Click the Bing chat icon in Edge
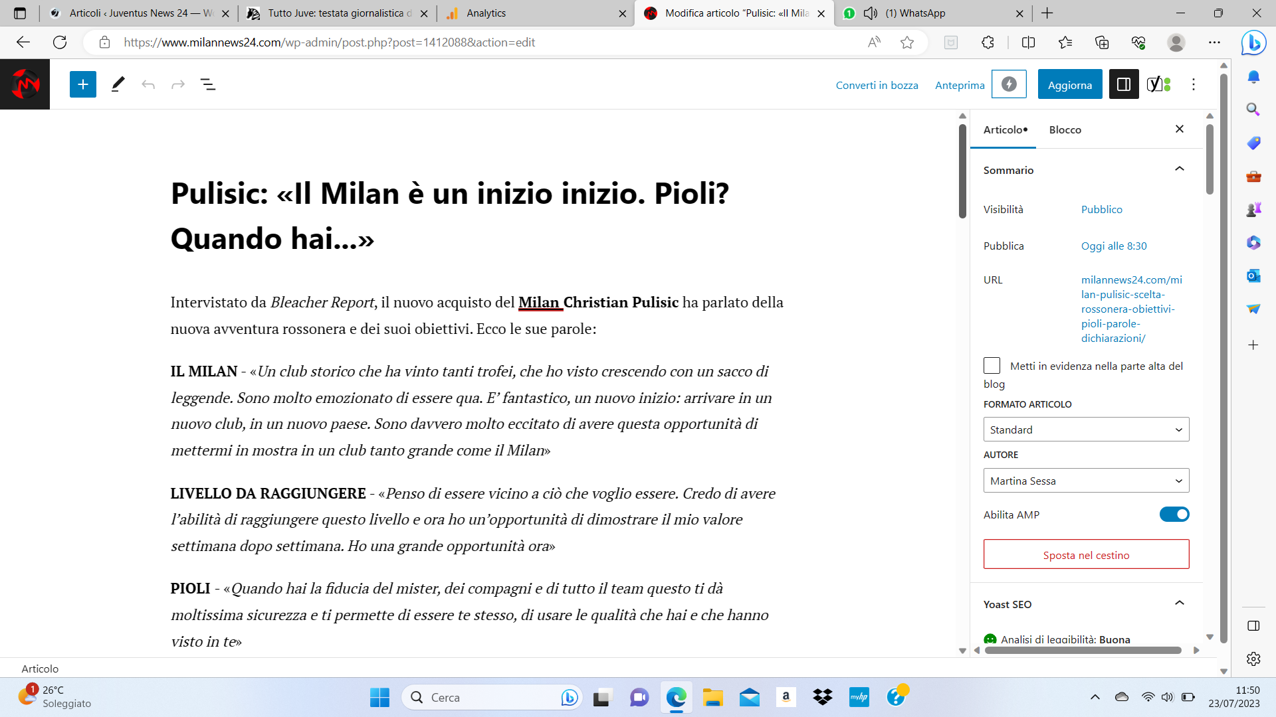Viewport: 1276px width, 717px height. click(x=1253, y=42)
